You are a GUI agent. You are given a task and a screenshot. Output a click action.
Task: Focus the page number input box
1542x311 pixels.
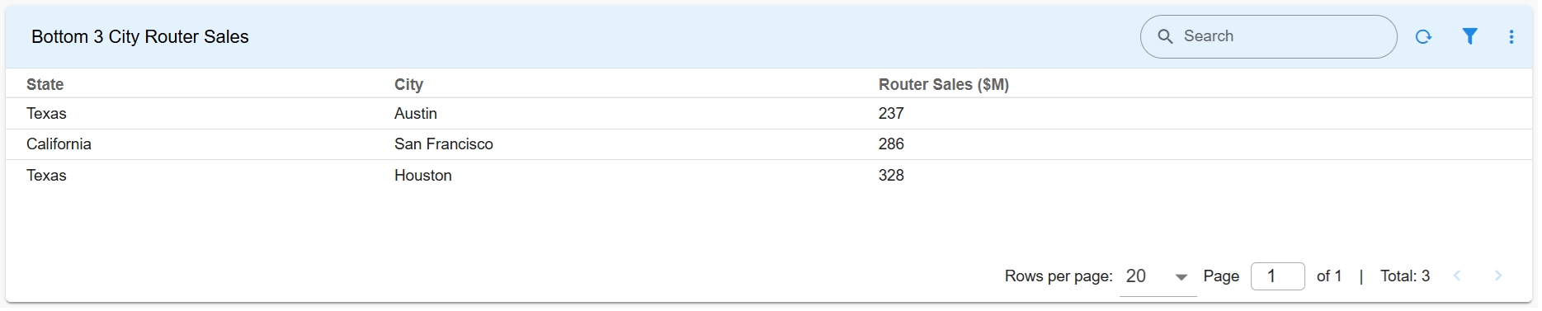(1278, 276)
